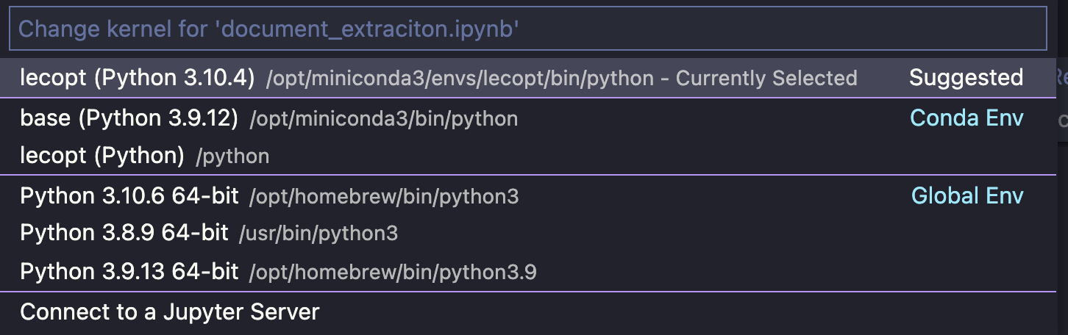Focus the 'Change kernel for' search box

point(527,29)
